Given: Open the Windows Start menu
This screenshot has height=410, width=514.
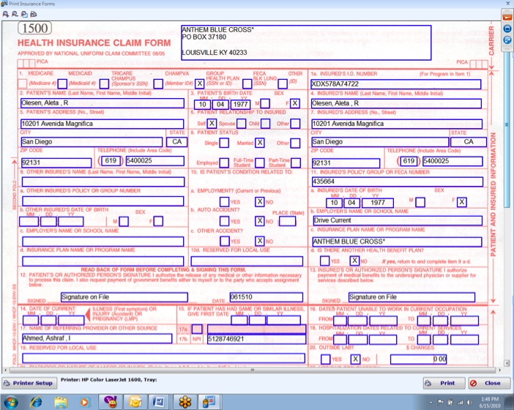Looking at the screenshot, I should click(x=10, y=402).
